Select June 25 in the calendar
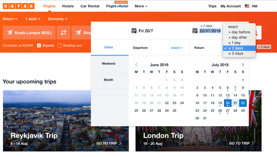 coord(136,111)
